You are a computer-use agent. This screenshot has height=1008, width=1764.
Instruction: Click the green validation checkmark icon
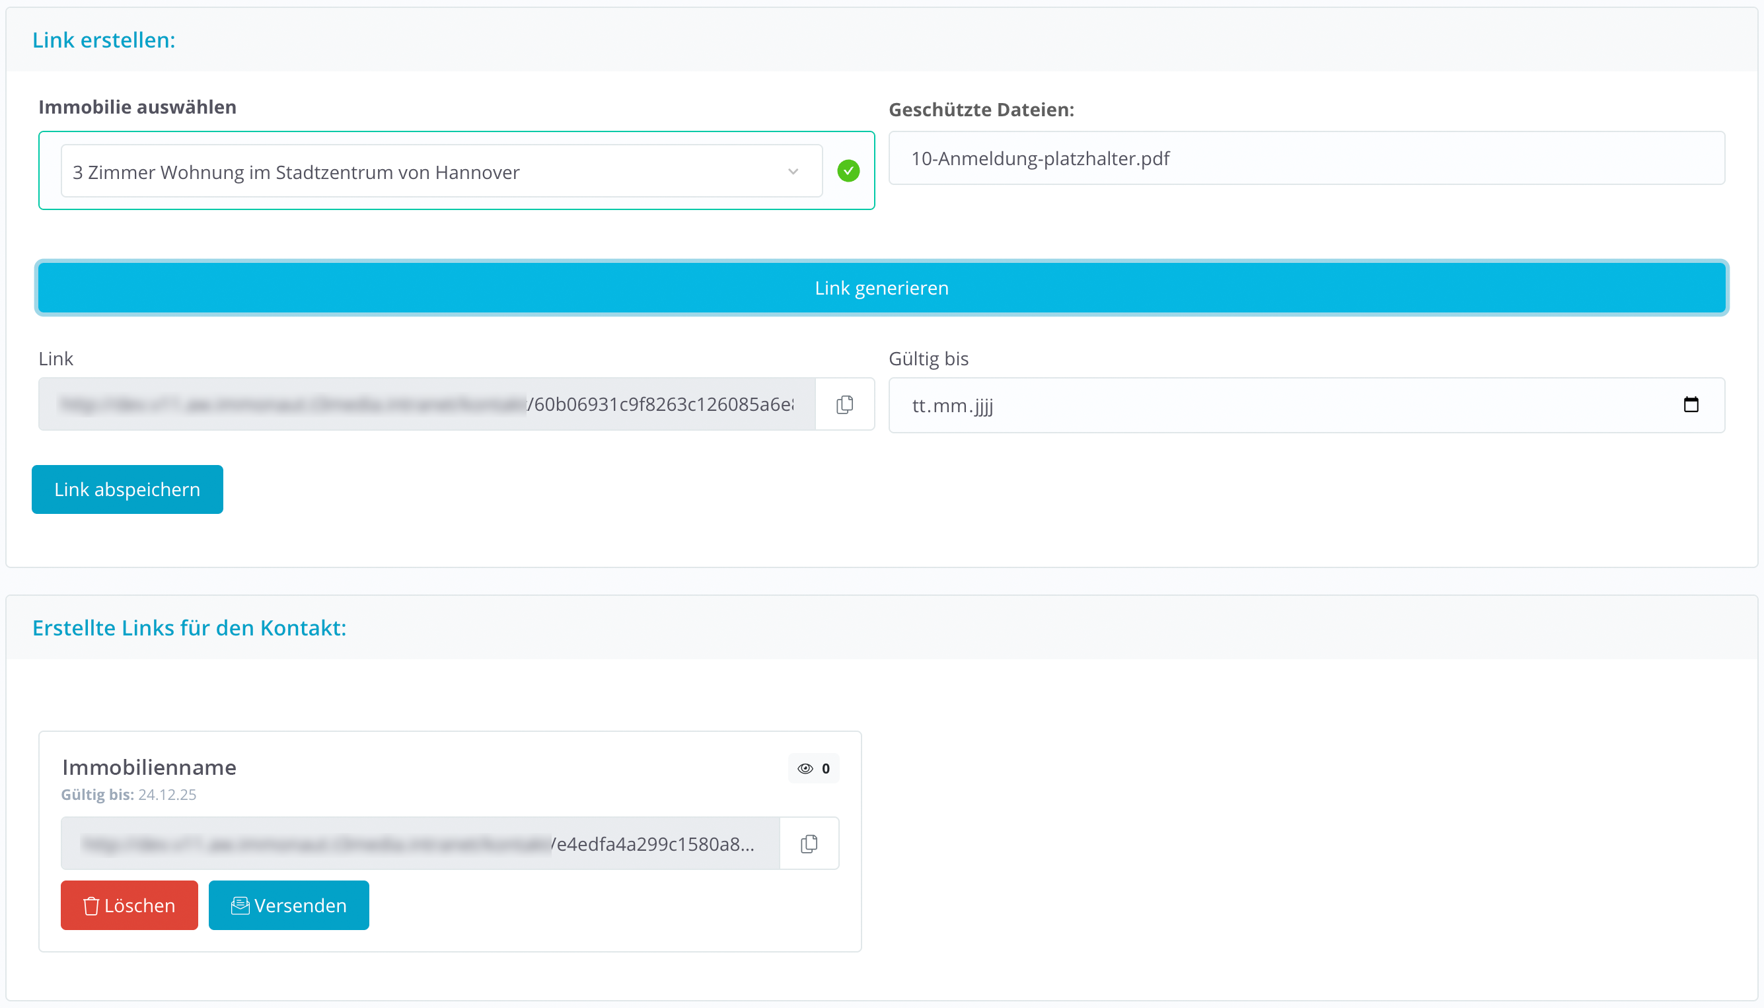click(848, 171)
